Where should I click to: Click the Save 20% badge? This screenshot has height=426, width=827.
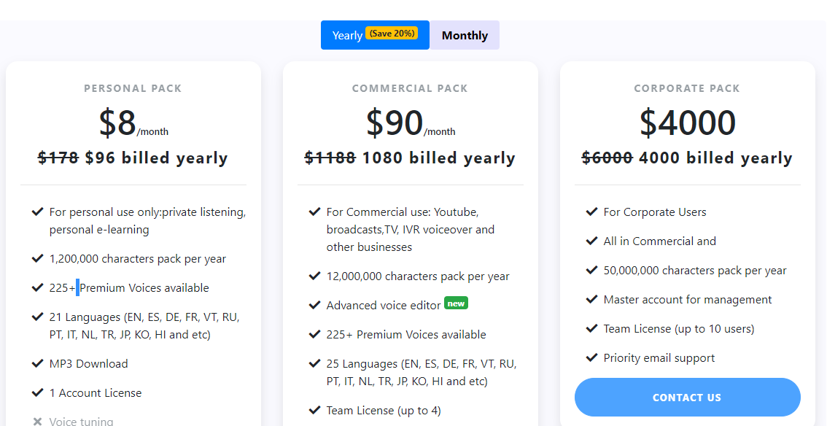[392, 34]
